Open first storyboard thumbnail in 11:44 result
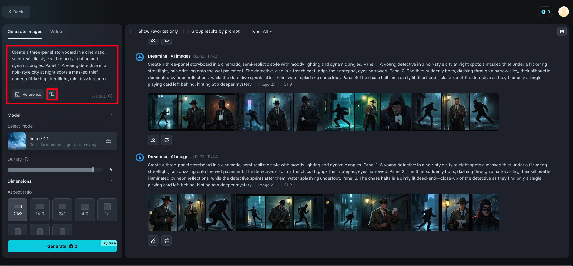573x266 pixels. tap(192, 213)
